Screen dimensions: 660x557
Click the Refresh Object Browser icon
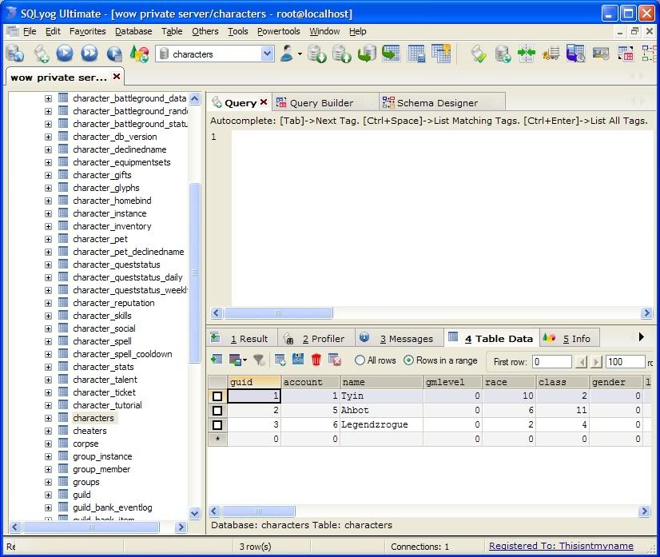point(139,54)
